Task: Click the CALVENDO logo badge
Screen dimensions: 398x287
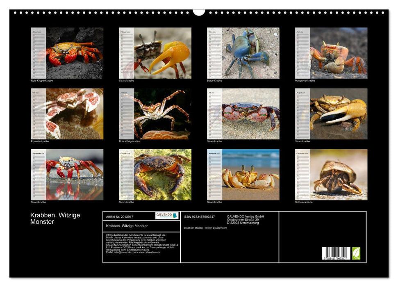Action: coord(167,216)
